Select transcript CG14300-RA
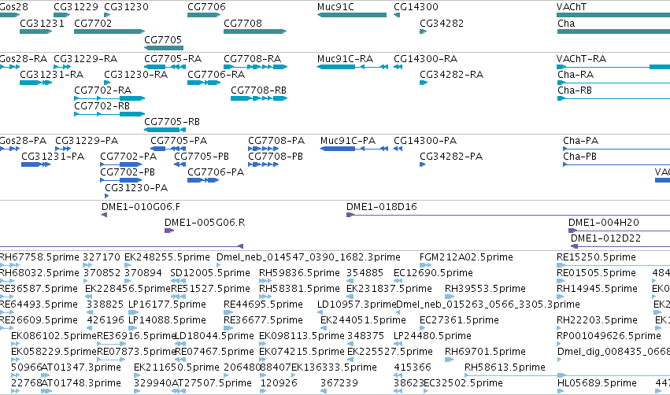This screenshot has width=670, height=395. (x=398, y=67)
